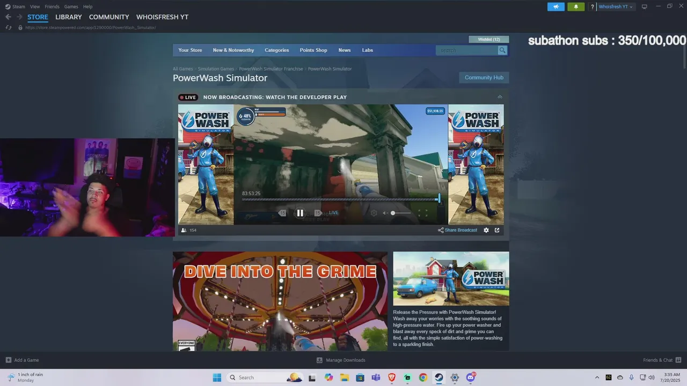Reload the store page
The width and height of the screenshot is (687, 386).
(x=9, y=27)
